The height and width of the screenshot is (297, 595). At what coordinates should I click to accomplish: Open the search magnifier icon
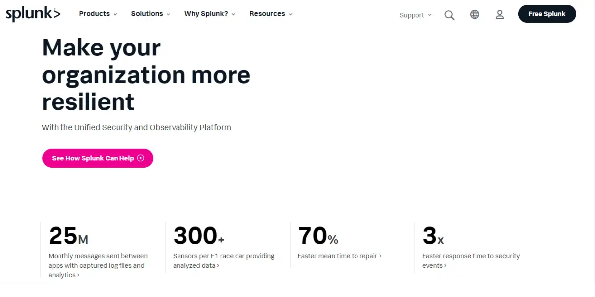449,15
